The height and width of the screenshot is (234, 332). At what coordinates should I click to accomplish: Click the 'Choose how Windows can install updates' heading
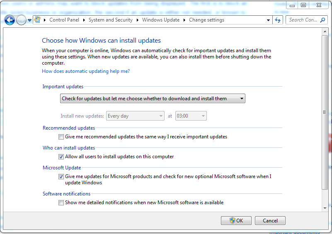101,41
